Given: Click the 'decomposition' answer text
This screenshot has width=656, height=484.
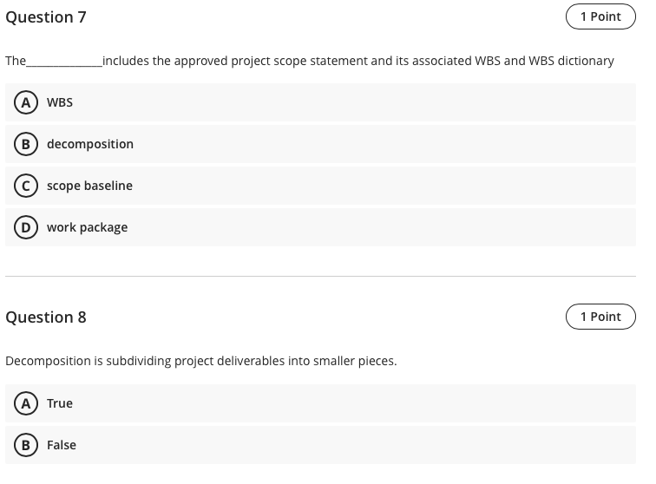Looking at the screenshot, I should click(x=90, y=144).
